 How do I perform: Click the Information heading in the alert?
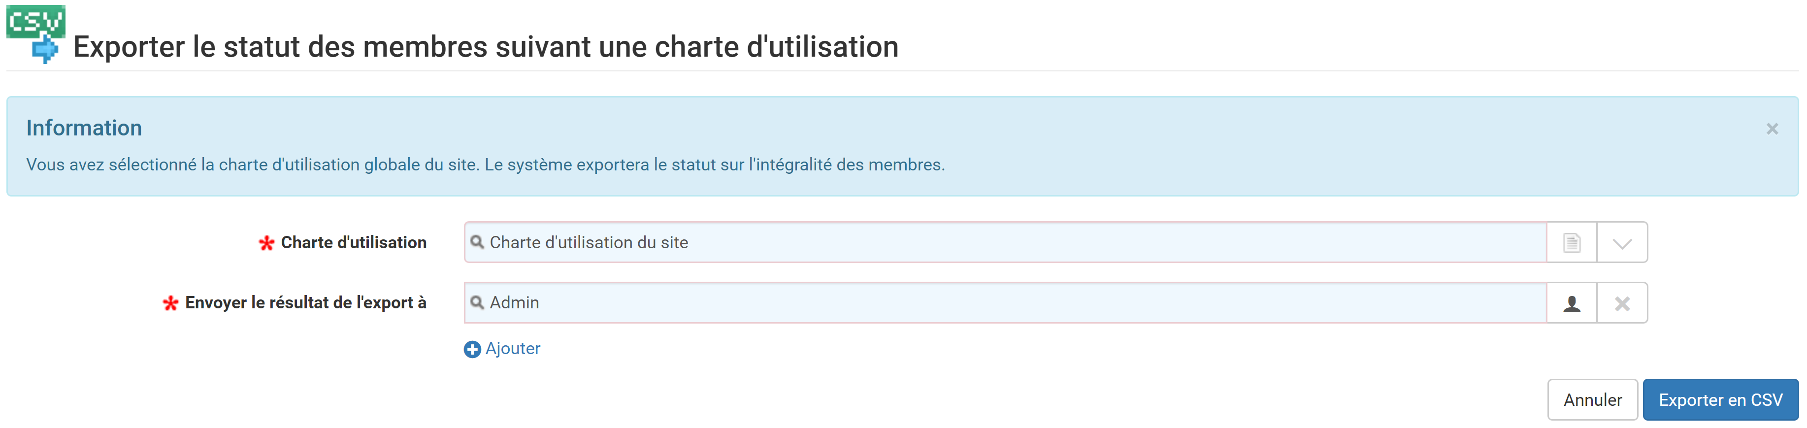tap(84, 128)
